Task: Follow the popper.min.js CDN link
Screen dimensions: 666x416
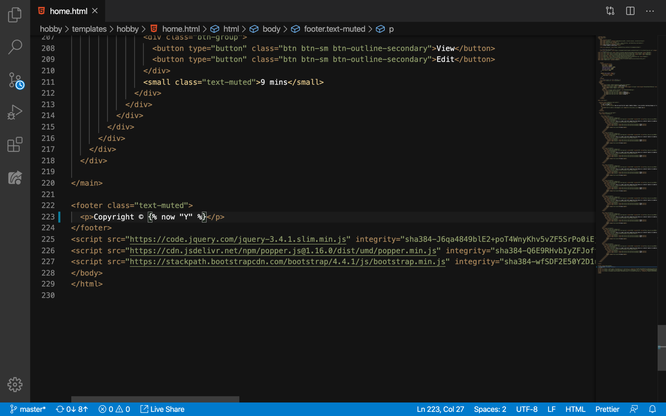Action: [283, 251]
